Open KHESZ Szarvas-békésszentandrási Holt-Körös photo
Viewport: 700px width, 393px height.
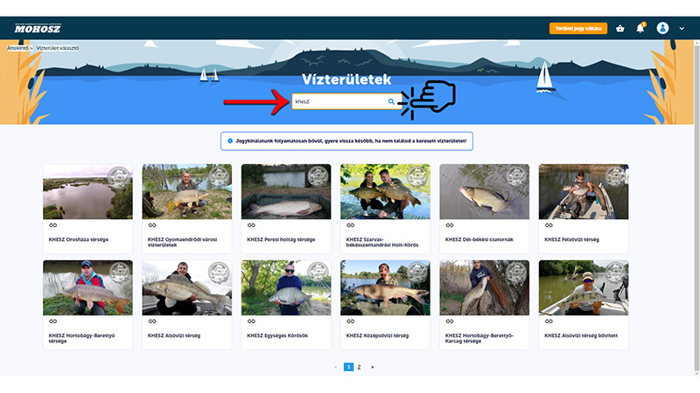point(385,191)
